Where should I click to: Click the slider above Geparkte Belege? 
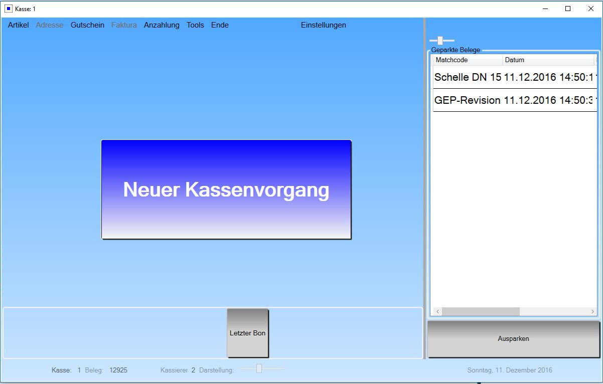[x=440, y=41]
